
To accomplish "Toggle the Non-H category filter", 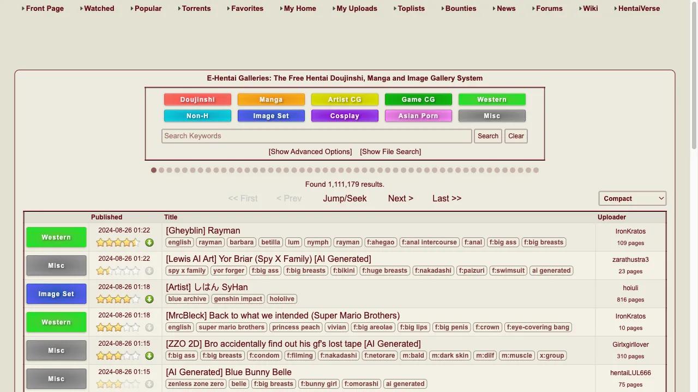I will coord(197,116).
